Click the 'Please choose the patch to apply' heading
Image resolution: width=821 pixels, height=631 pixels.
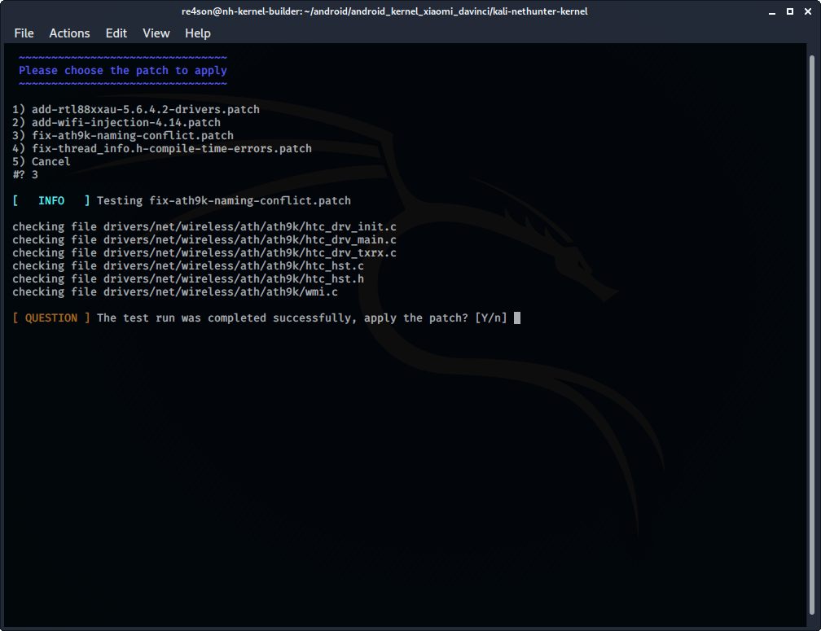tap(123, 70)
